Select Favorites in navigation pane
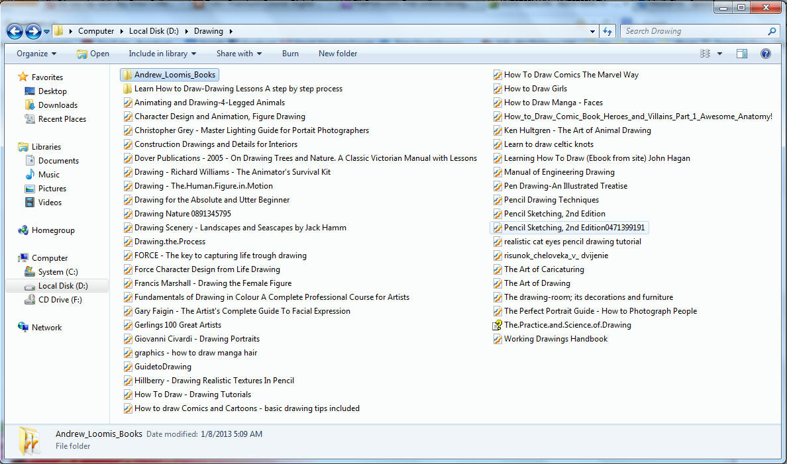Viewport: 787px width, 464px height. pyautogui.click(x=40, y=77)
